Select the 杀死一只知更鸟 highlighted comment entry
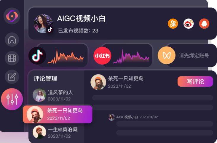 tap(58, 114)
